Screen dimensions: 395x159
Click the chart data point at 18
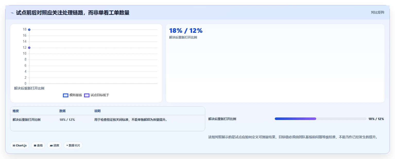29,30
